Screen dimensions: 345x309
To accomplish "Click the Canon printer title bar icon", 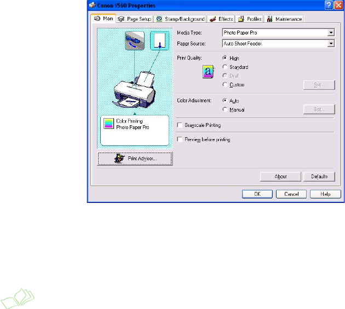I will 93,5.
